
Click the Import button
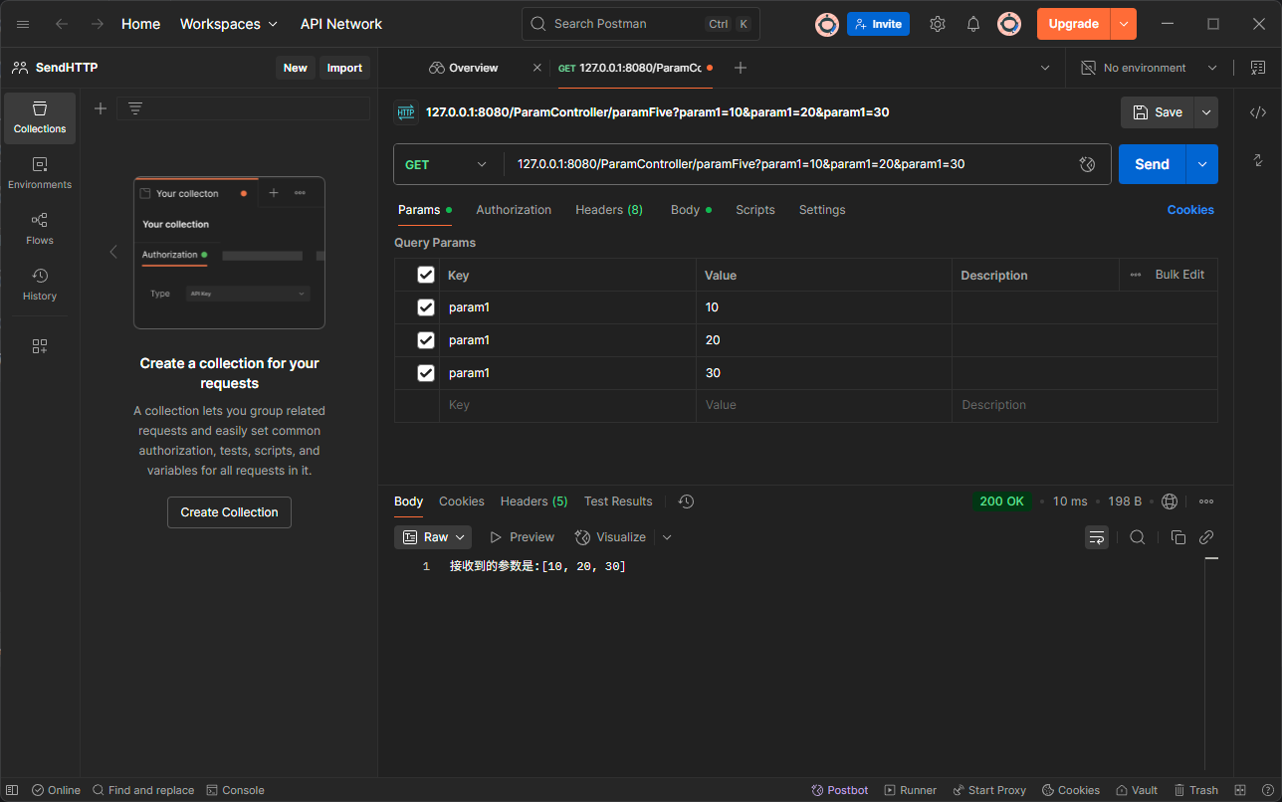[344, 68]
